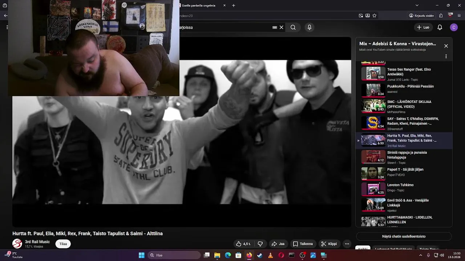Click the YouTube search magnifier button
Screen dimensions: 465x261
point(293,27)
